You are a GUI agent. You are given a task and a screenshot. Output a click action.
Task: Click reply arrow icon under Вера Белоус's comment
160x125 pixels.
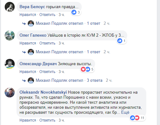tap(24, 23)
